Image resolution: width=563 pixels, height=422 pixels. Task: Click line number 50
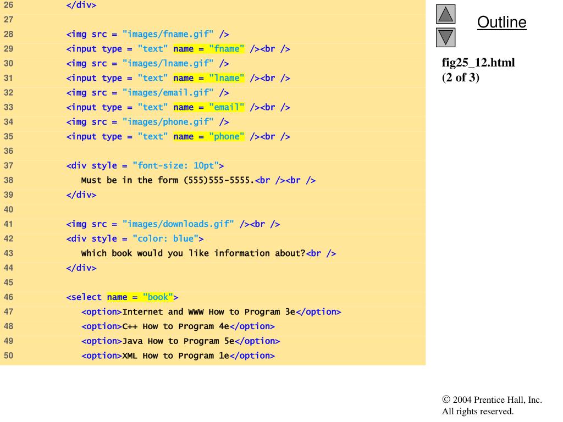click(x=8, y=356)
